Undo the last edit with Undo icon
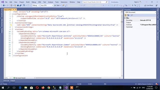 coord(24,5)
